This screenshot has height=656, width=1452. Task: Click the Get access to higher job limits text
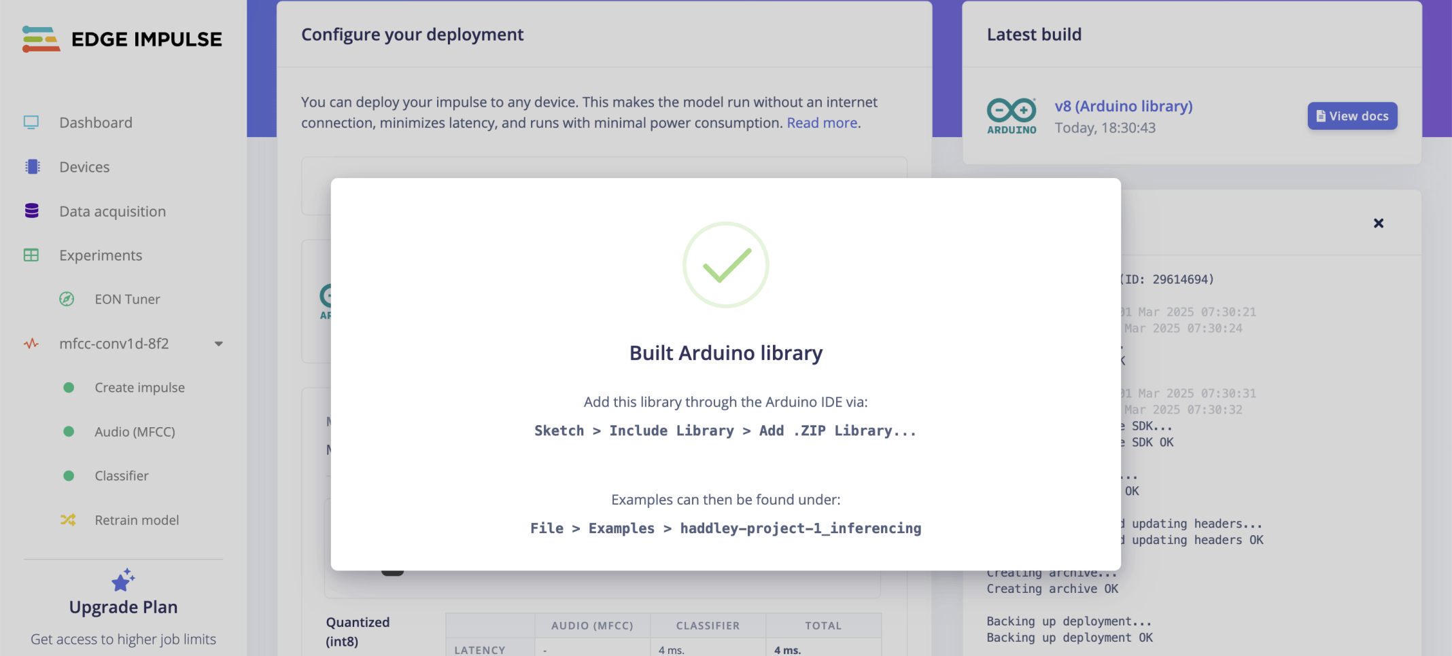[123, 639]
